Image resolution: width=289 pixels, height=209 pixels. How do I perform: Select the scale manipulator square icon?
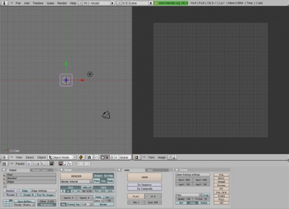[x=116, y=158]
